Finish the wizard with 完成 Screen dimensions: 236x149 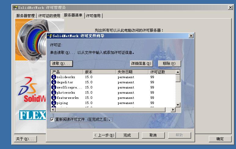click(127, 135)
